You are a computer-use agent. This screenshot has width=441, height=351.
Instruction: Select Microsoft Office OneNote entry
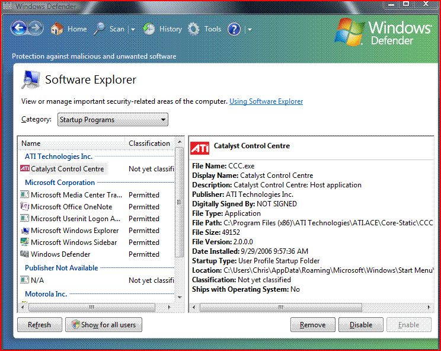click(x=72, y=207)
